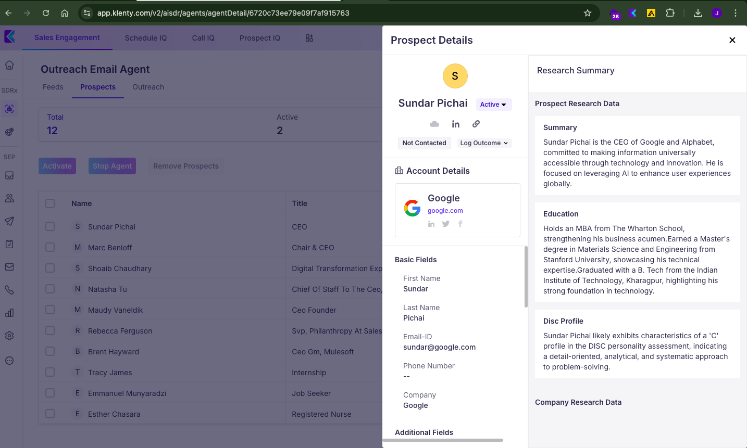The width and height of the screenshot is (747, 448).
Task: Click the browser address bar URL
Action: 223,13
